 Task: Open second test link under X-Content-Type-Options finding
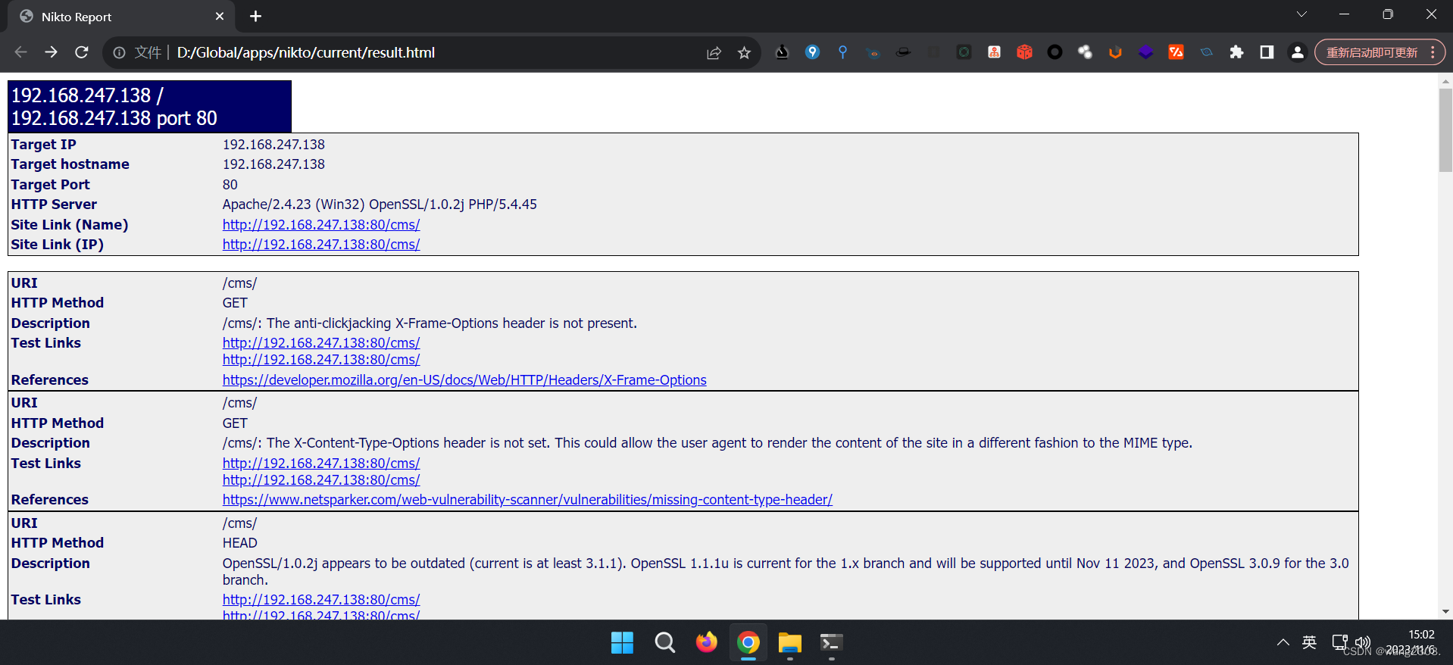point(321,480)
